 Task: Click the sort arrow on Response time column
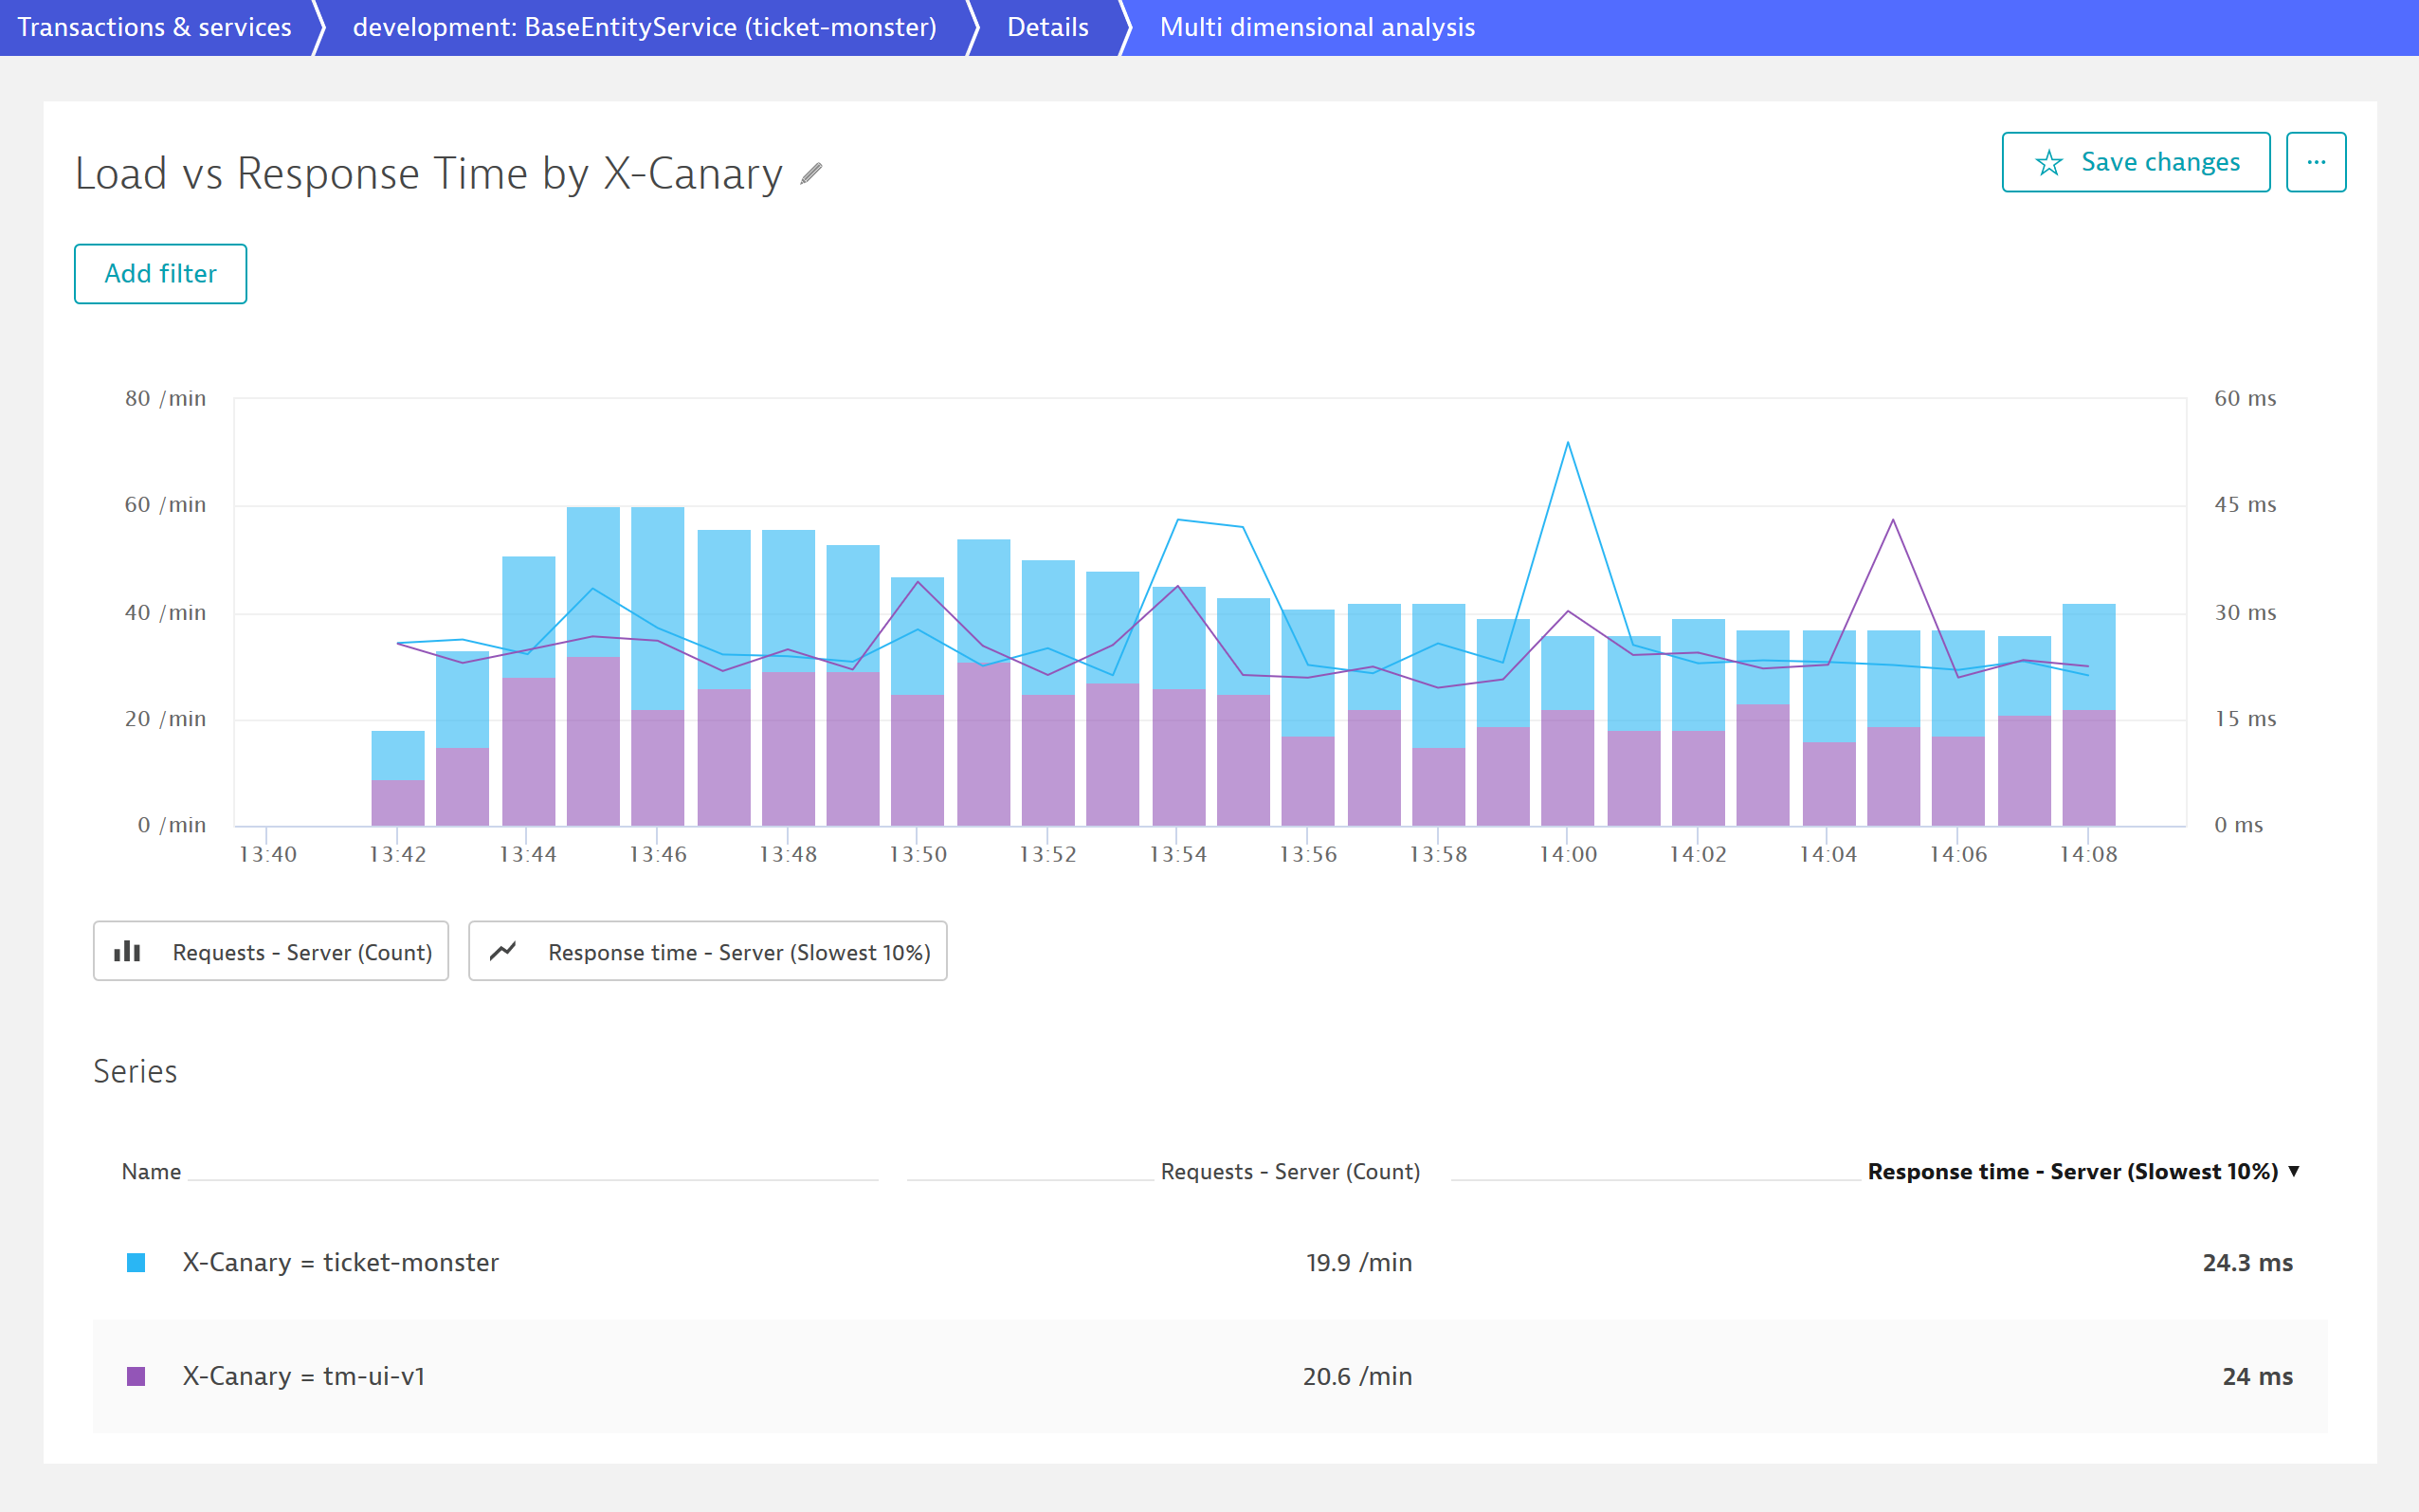click(2294, 1171)
